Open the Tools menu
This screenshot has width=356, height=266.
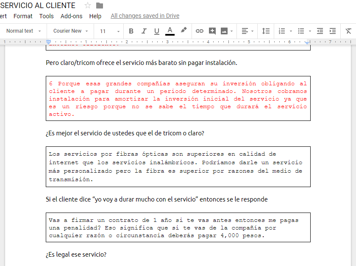pyautogui.click(x=46, y=16)
